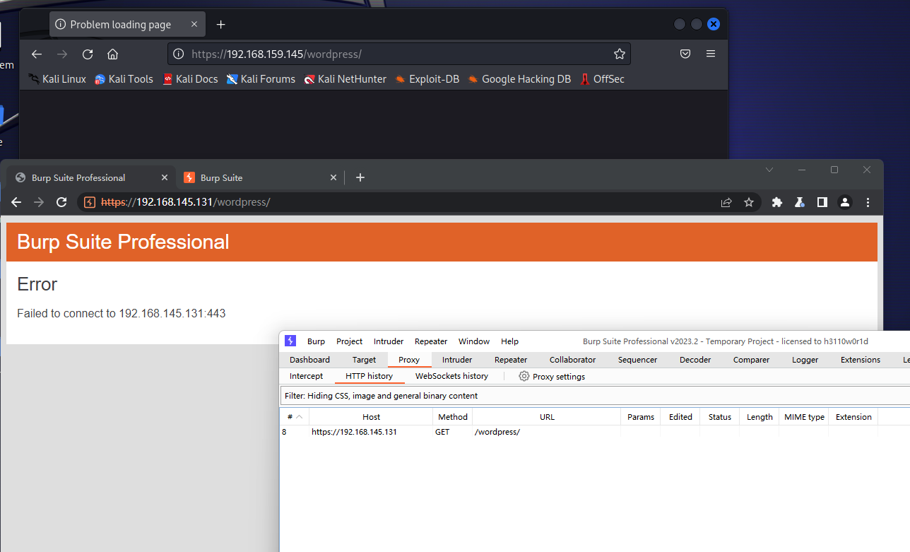Open Kali Linux bookmark
910x552 pixels.
pos(57,79)
